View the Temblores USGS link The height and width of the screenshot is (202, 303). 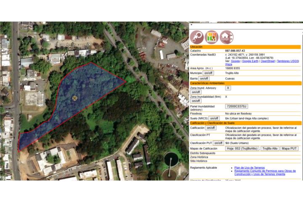288,61
